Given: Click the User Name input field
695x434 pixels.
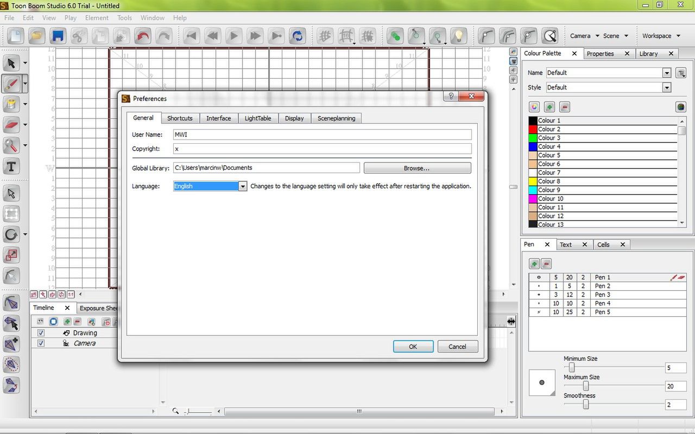Looking at the screenshot, I should tap(323, 135).
